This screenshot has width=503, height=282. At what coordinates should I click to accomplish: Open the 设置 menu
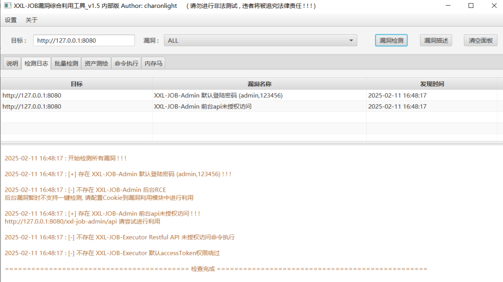tap(11, 20)
